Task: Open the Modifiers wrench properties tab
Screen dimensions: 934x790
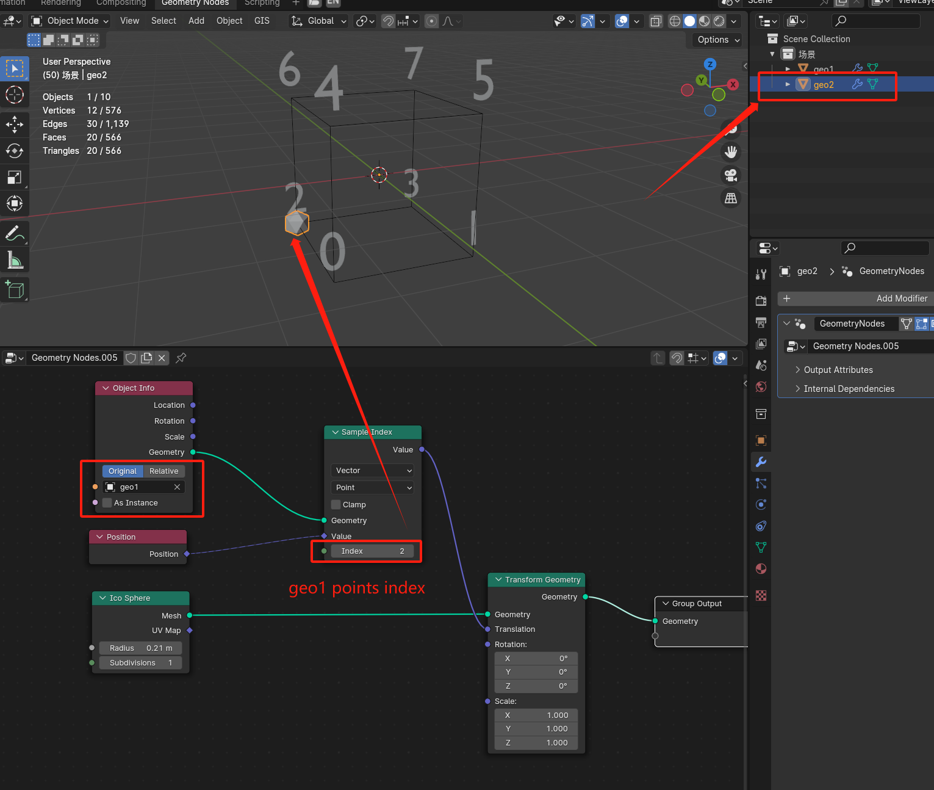Action: tap(761, 462)
